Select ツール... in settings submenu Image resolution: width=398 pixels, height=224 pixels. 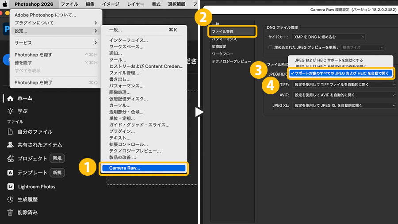[144, 60]
